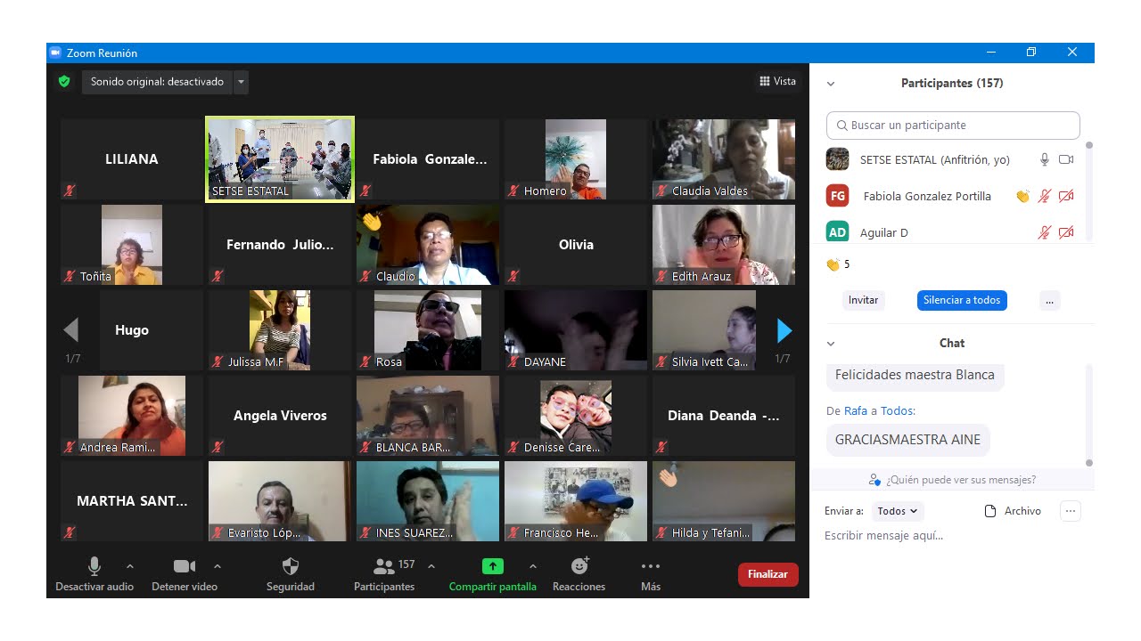Open Participantes panel from toolbar

384,573
